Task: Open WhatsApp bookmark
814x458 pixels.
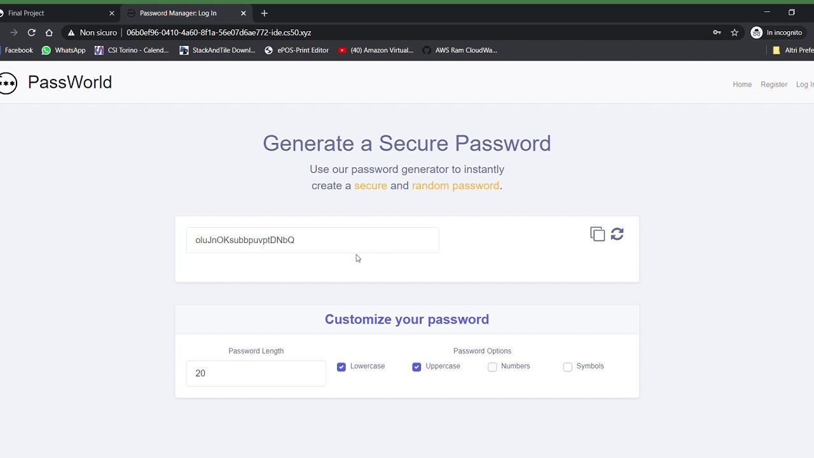Action: click(64, 50)
